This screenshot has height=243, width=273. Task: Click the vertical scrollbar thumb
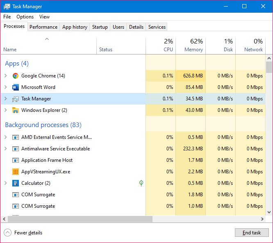[x=269, y=67]
